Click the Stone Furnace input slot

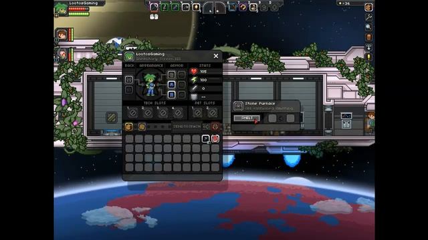(x=272, y=118)
